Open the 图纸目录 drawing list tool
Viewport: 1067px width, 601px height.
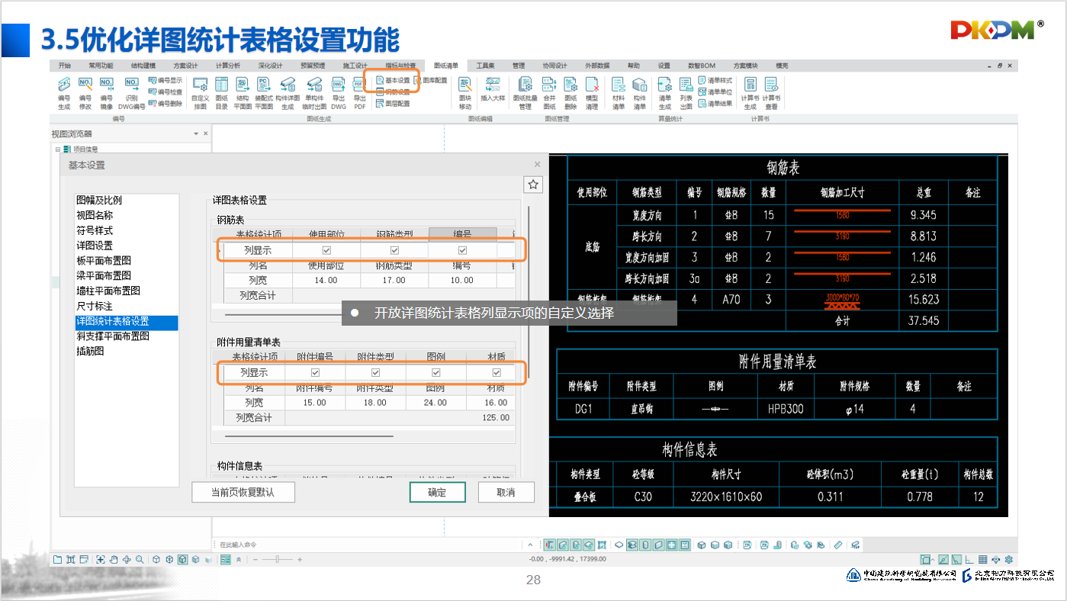221,92
